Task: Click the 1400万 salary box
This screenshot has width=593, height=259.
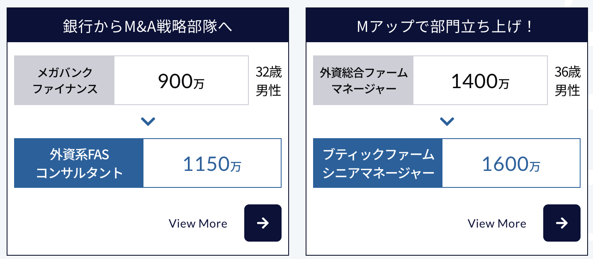Action: tap(480, 80)
